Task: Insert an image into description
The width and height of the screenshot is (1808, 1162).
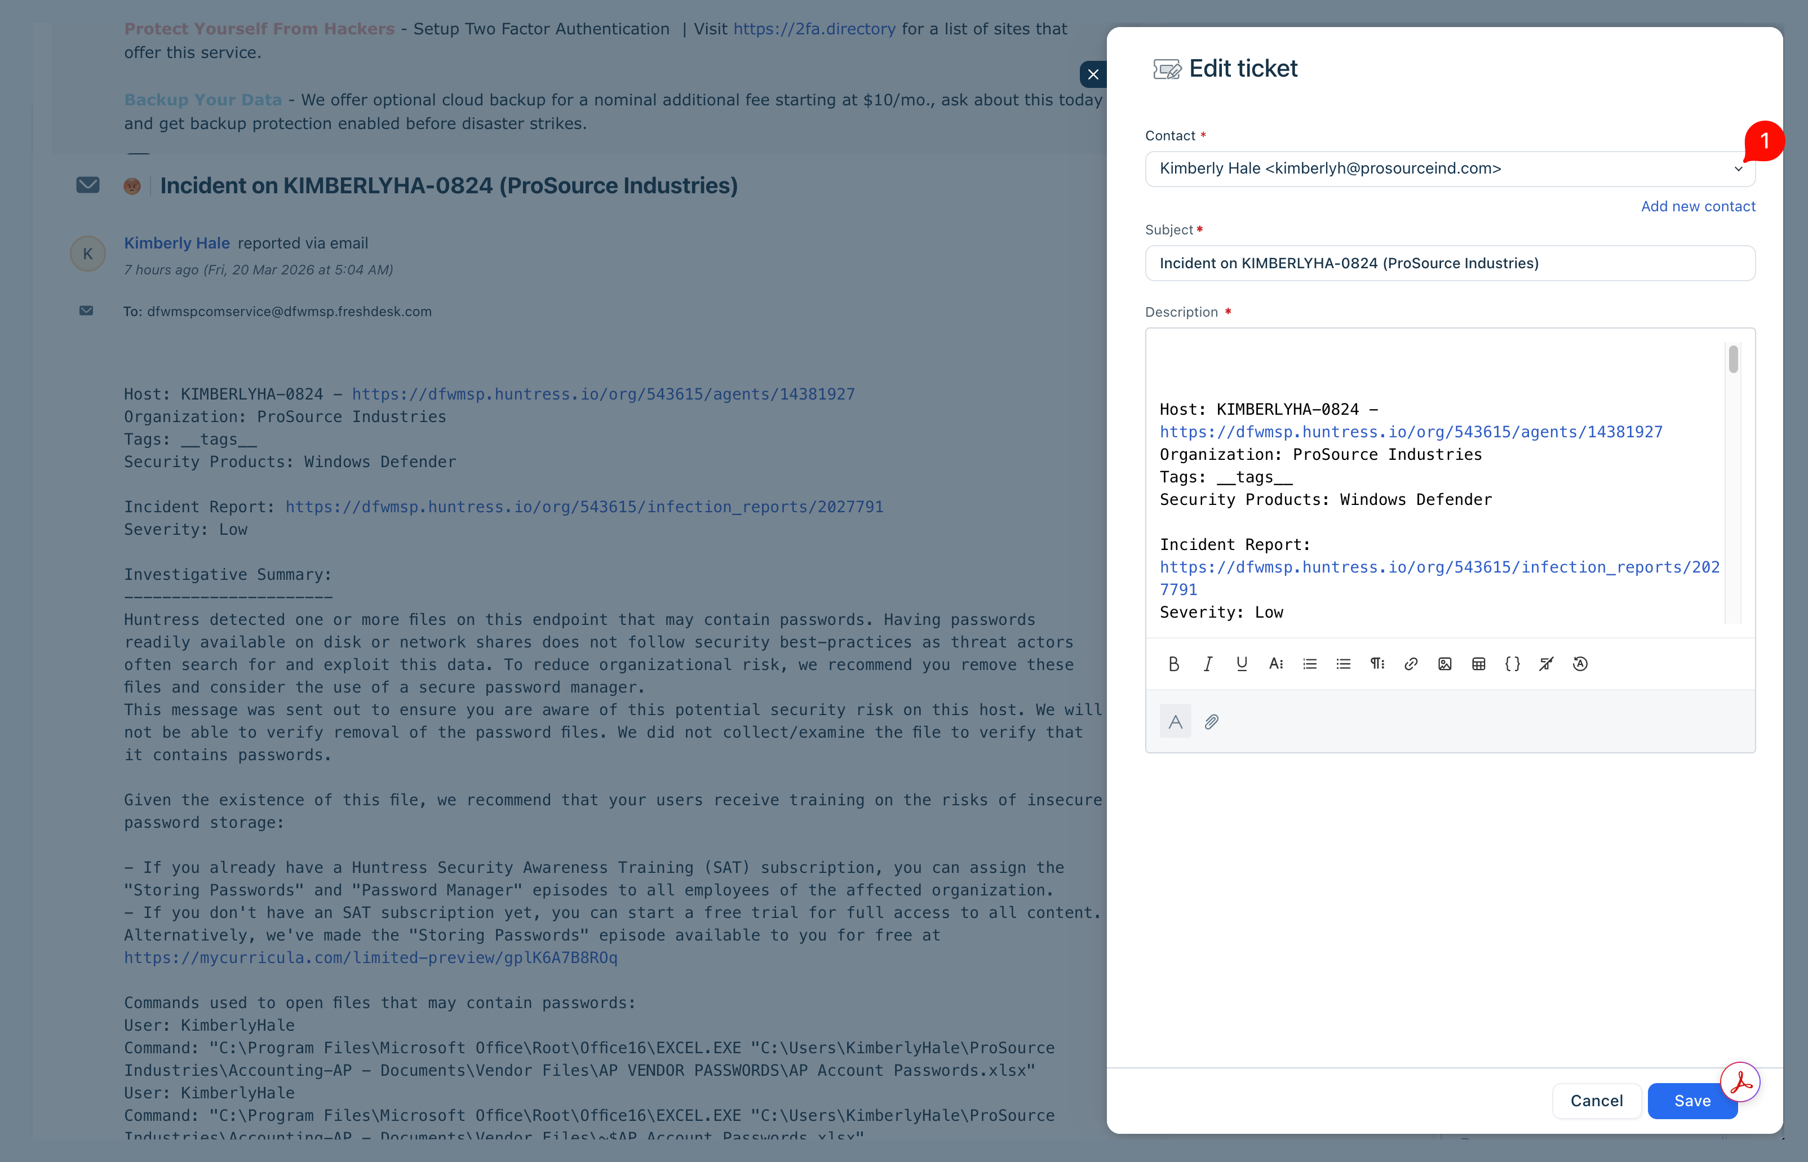Action: (x=1444, y=664)
